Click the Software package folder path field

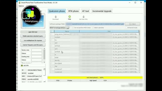point(95,24)
